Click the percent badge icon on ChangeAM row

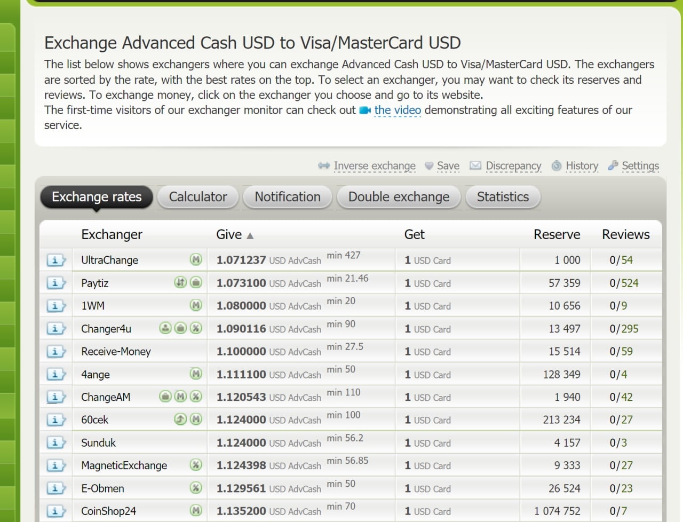196,397
